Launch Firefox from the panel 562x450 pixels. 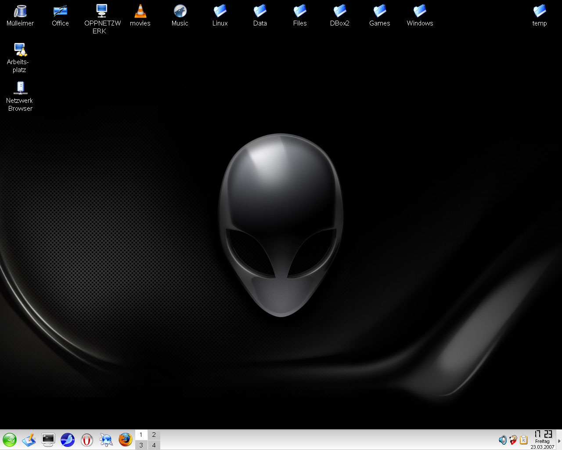tap(126, 439)
